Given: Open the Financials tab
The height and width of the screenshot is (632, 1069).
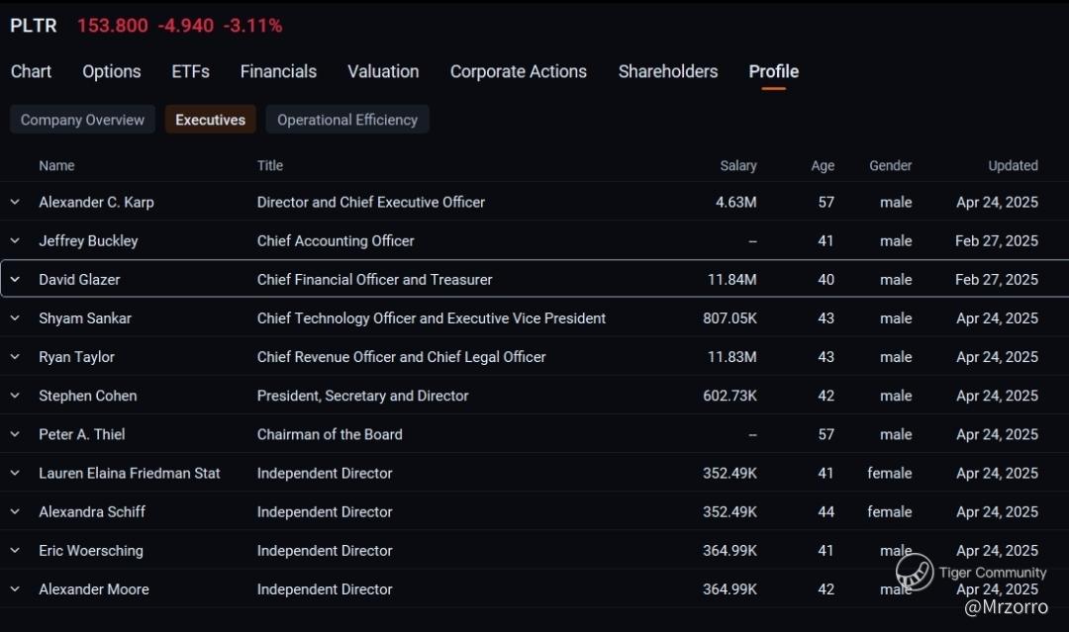Looking at the screenshot, I should point(278,71).
